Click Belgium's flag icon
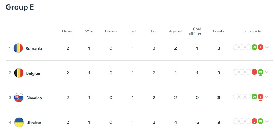The image size is (275, 133). (19, 73)
